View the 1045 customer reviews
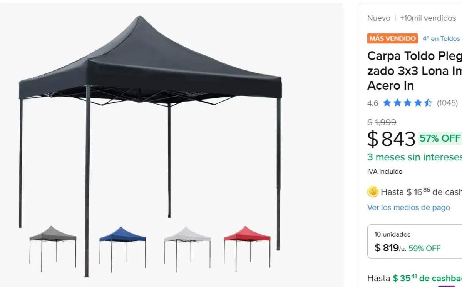Image resolution: width=462 pixels, height=287 pixels. (447, 103)
